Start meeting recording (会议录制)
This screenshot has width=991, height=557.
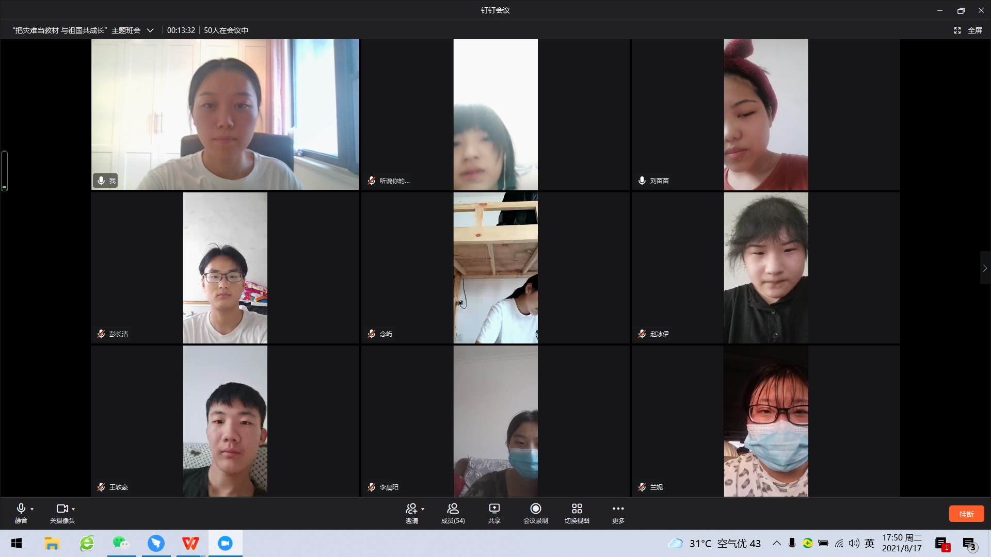tap(535, 509)
